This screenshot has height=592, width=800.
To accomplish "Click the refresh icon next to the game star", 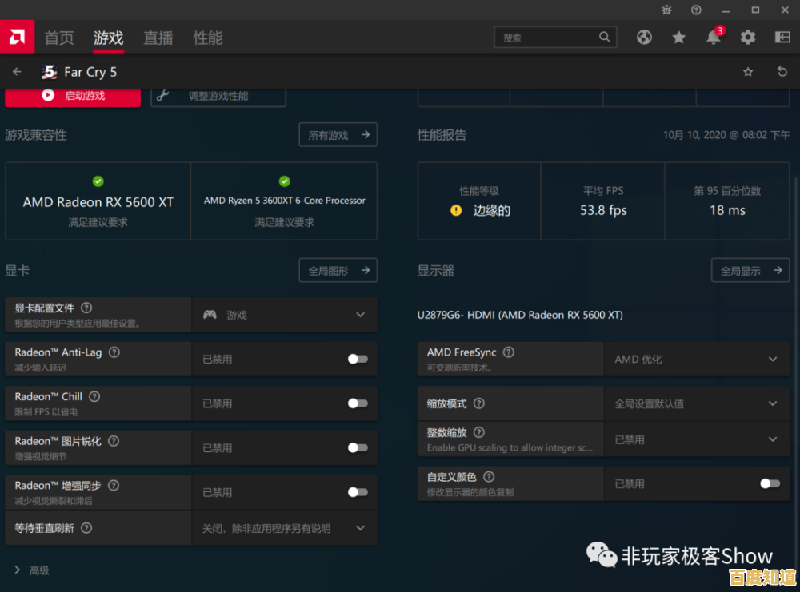I will point(782,71).
